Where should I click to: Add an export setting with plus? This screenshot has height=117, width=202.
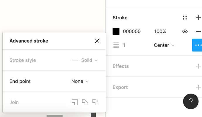click(198, 87)
